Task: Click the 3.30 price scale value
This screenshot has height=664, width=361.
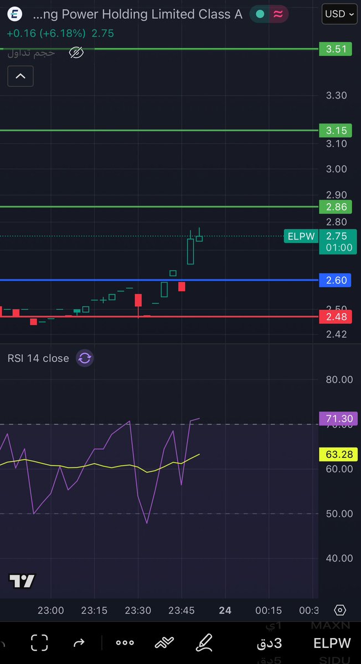Action: 337,95
